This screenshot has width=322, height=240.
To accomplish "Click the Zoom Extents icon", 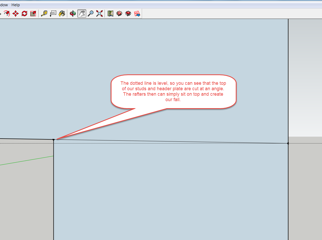I will pyautogui.click(x=99, y=14).
